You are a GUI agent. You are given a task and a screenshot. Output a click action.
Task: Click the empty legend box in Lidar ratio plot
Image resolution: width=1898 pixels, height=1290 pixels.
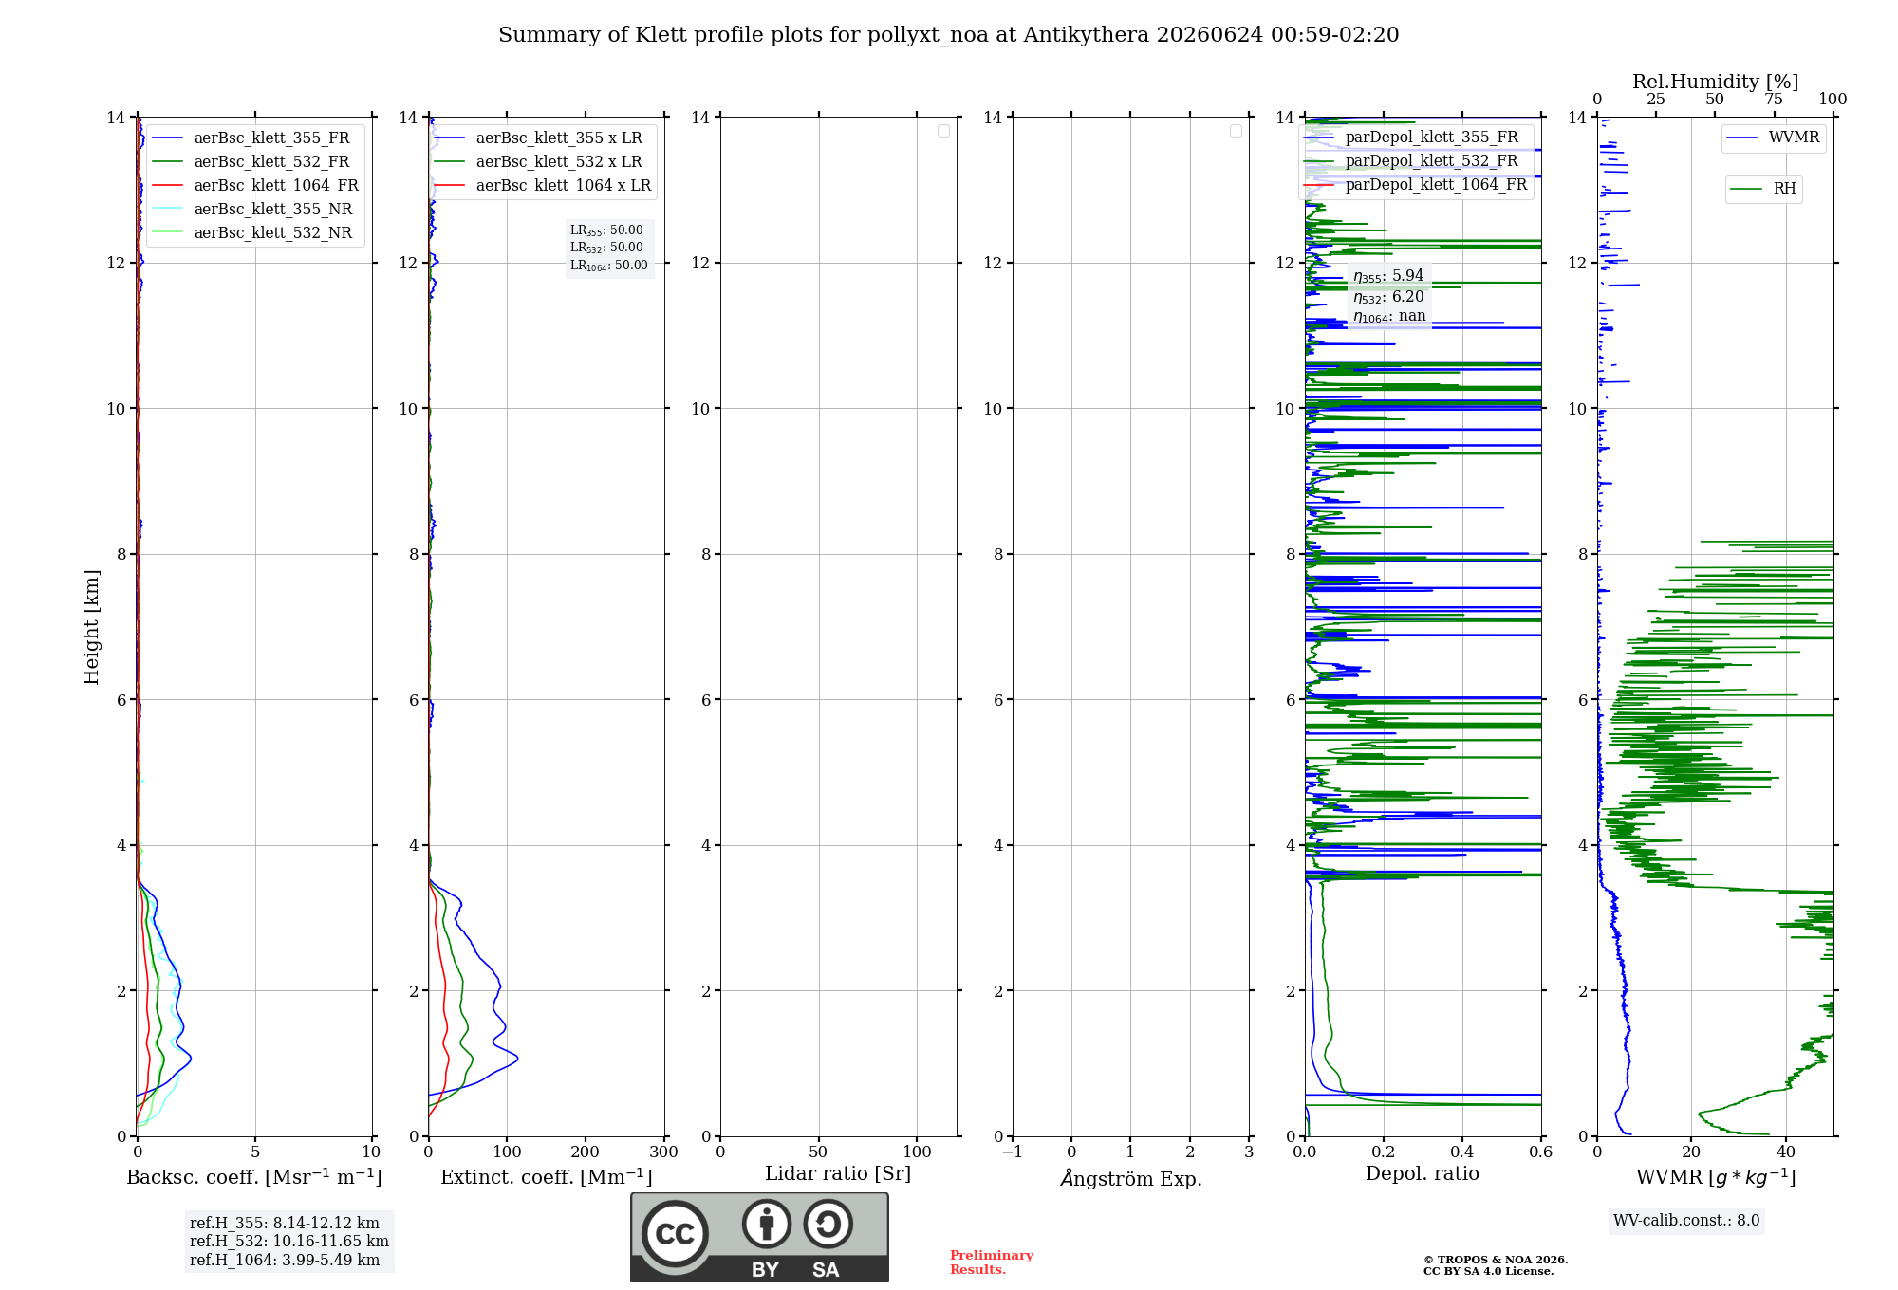943,131
